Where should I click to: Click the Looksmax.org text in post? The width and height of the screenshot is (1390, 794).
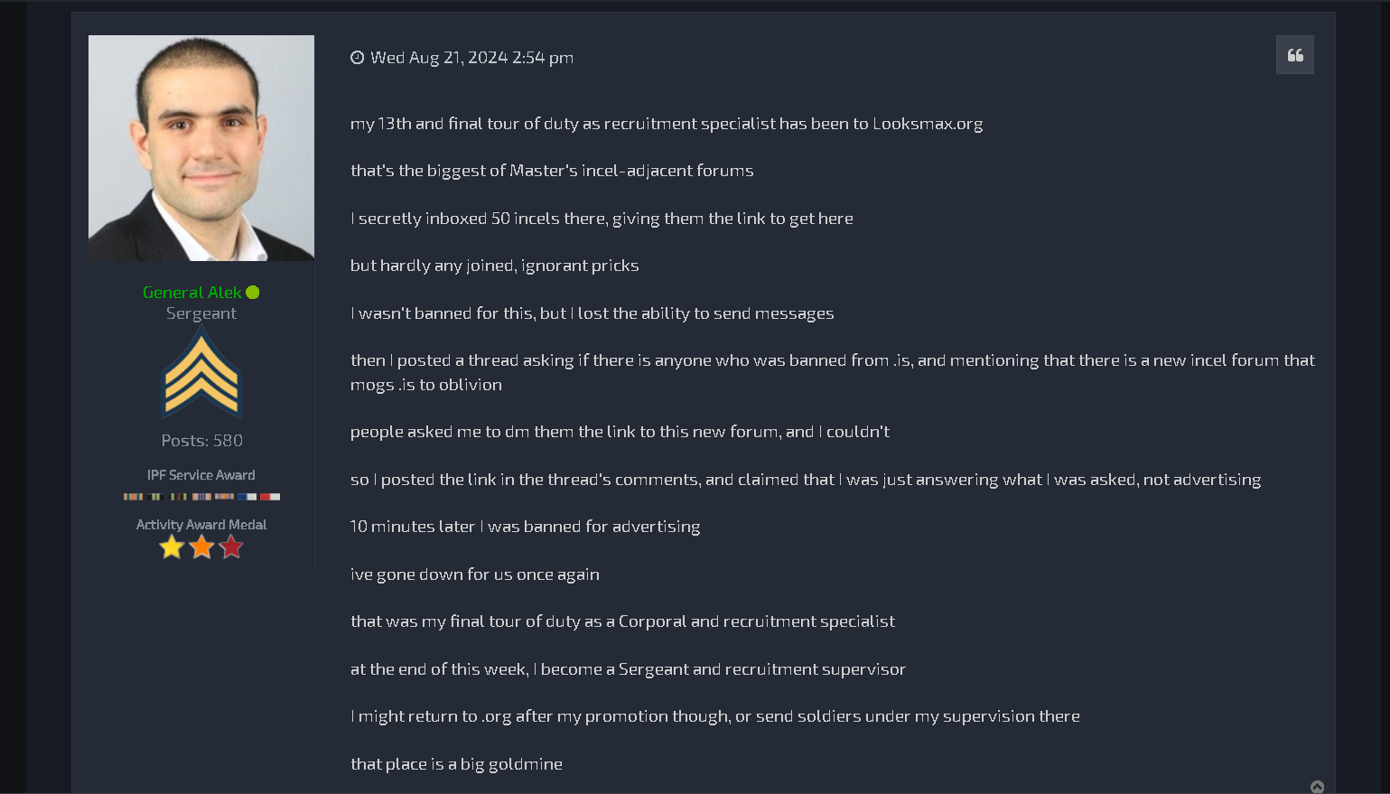tap(927, 124)
